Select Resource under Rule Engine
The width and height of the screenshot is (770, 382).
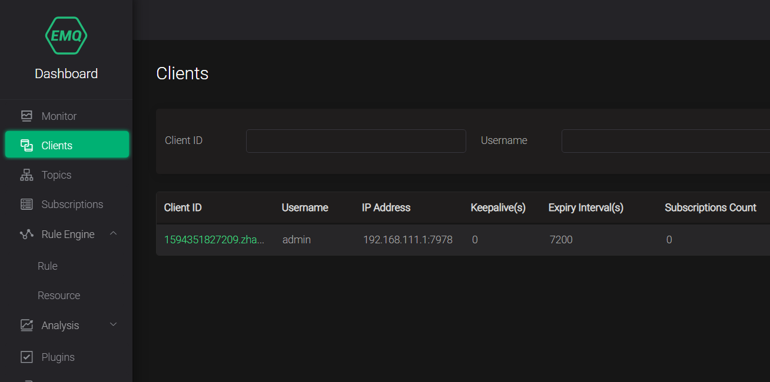[x=59, y=295]
